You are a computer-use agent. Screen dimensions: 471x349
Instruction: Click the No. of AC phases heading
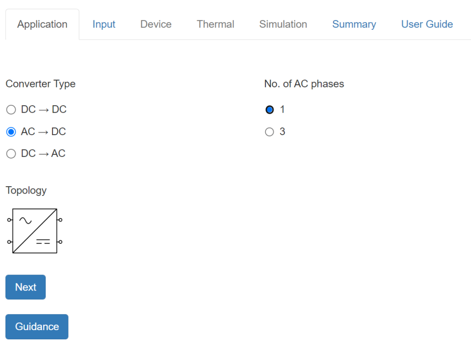[x=304, y=84]
